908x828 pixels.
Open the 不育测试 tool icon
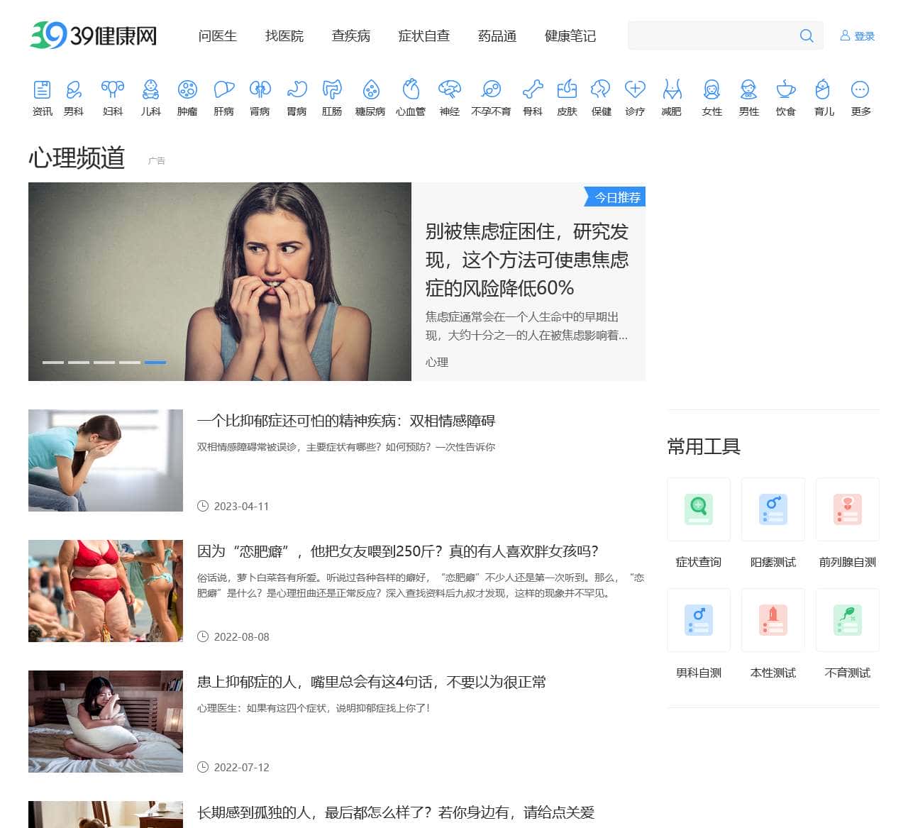click(x=847, y=620)
